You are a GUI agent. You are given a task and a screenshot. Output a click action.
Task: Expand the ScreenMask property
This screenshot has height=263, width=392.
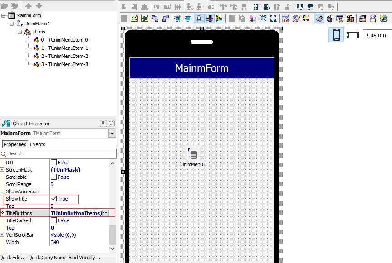pos(2,170)
